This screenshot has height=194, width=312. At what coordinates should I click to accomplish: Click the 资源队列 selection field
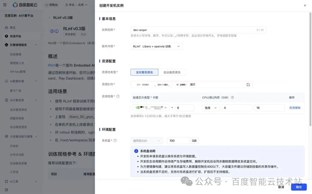[x=192, y=84]
